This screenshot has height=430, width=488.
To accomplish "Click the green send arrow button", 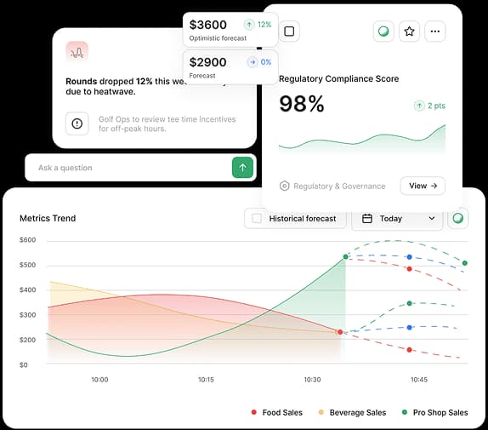I will point(242,168).
